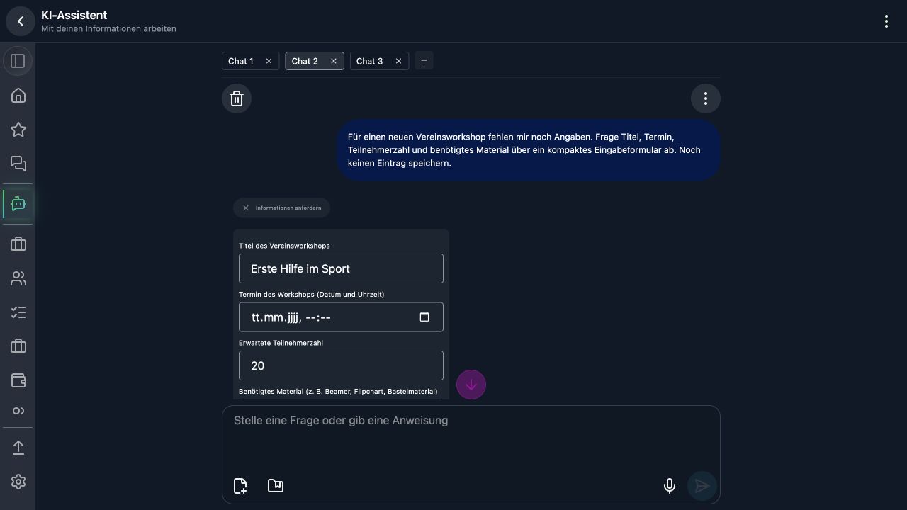Click the Titel des Vereinsworkshops field

click(341, 268)
